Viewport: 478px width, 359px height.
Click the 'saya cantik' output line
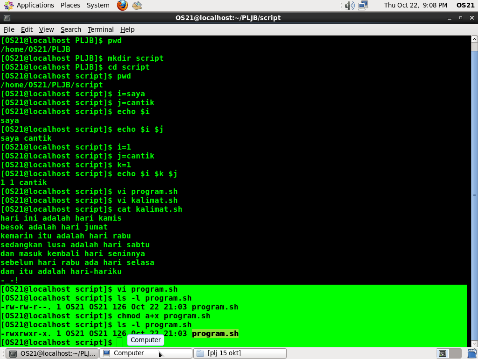[x=26, y=138]
